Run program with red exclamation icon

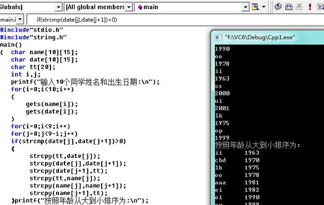click(x=310, y=7)
